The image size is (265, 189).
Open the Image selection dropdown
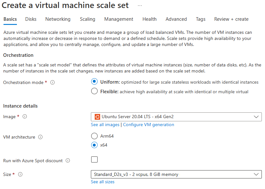pyautogui.click(x=175, y=117)
